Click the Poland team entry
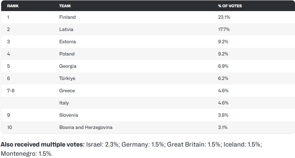 pyautogui.click(x=67, y=54)
